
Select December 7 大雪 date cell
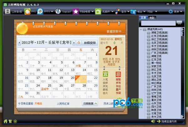tap(81, 64)
